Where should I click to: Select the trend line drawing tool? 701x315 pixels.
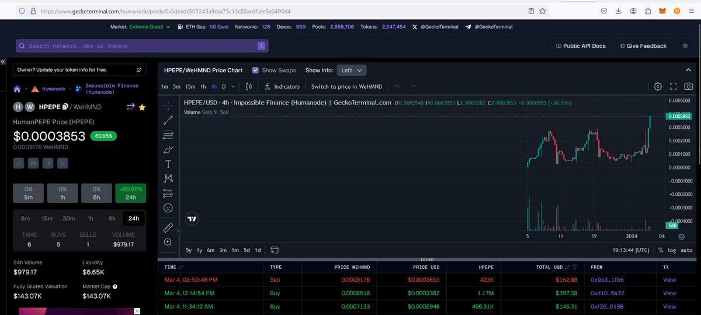click(x=168, y=120)
